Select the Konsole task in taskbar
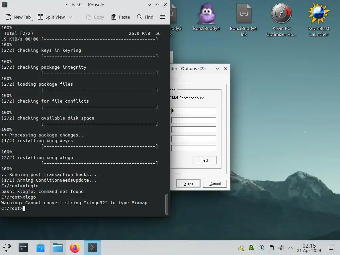Screen dimensions: 340x255 [x=92, y=248]
